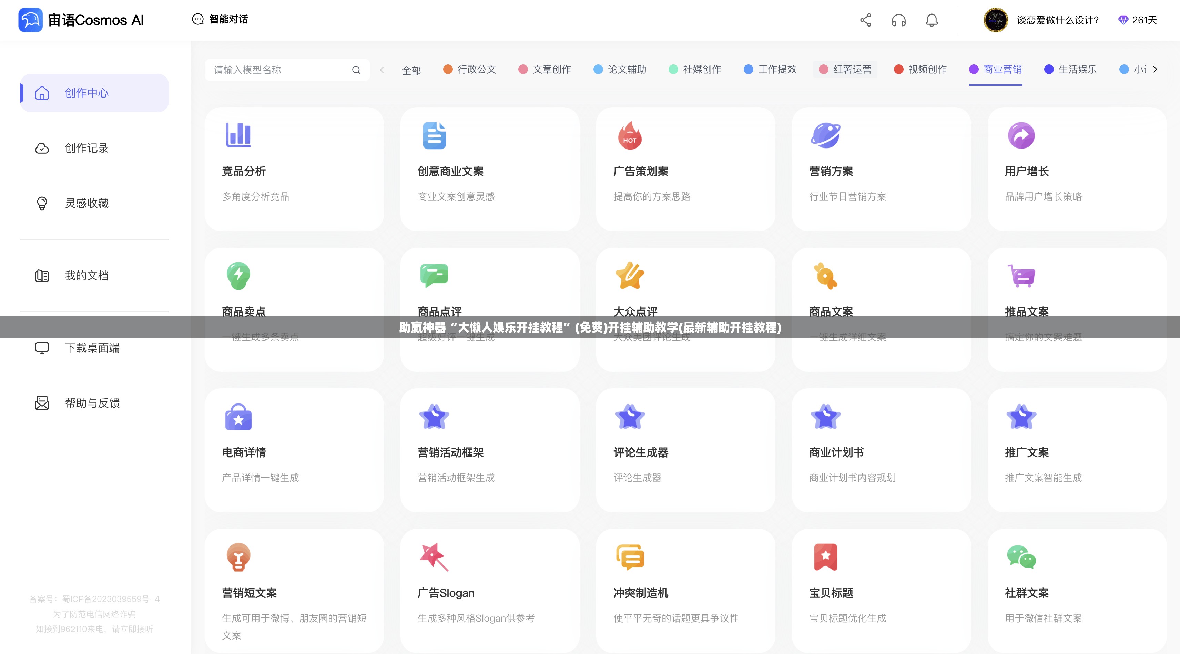Click the 电商详情 shopping bag icon
The height and width of the screenshot is (654, 1180).
coord(238,417)
